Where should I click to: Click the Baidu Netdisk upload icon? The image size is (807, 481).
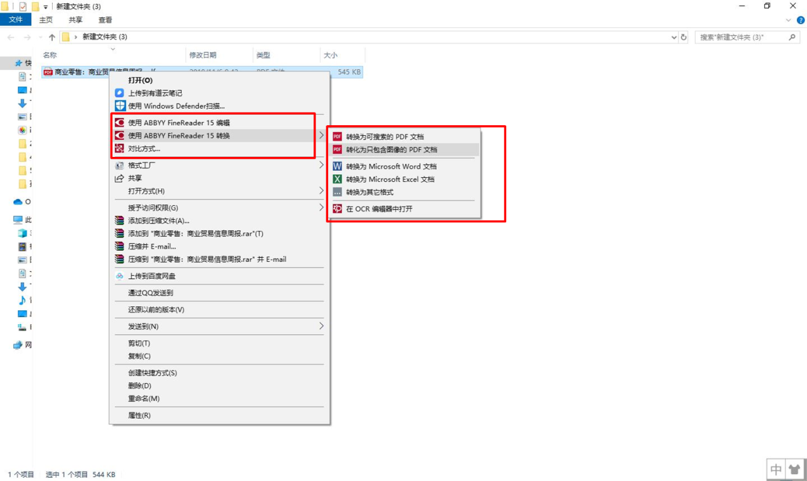pyautogui.click(x=120, y=276)
